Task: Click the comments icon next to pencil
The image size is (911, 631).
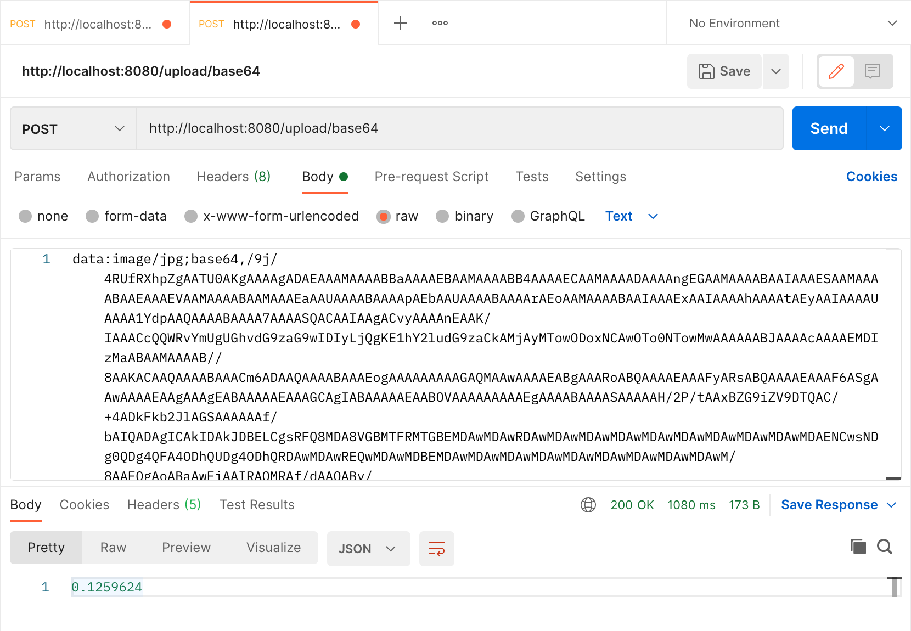Action: 873,71
